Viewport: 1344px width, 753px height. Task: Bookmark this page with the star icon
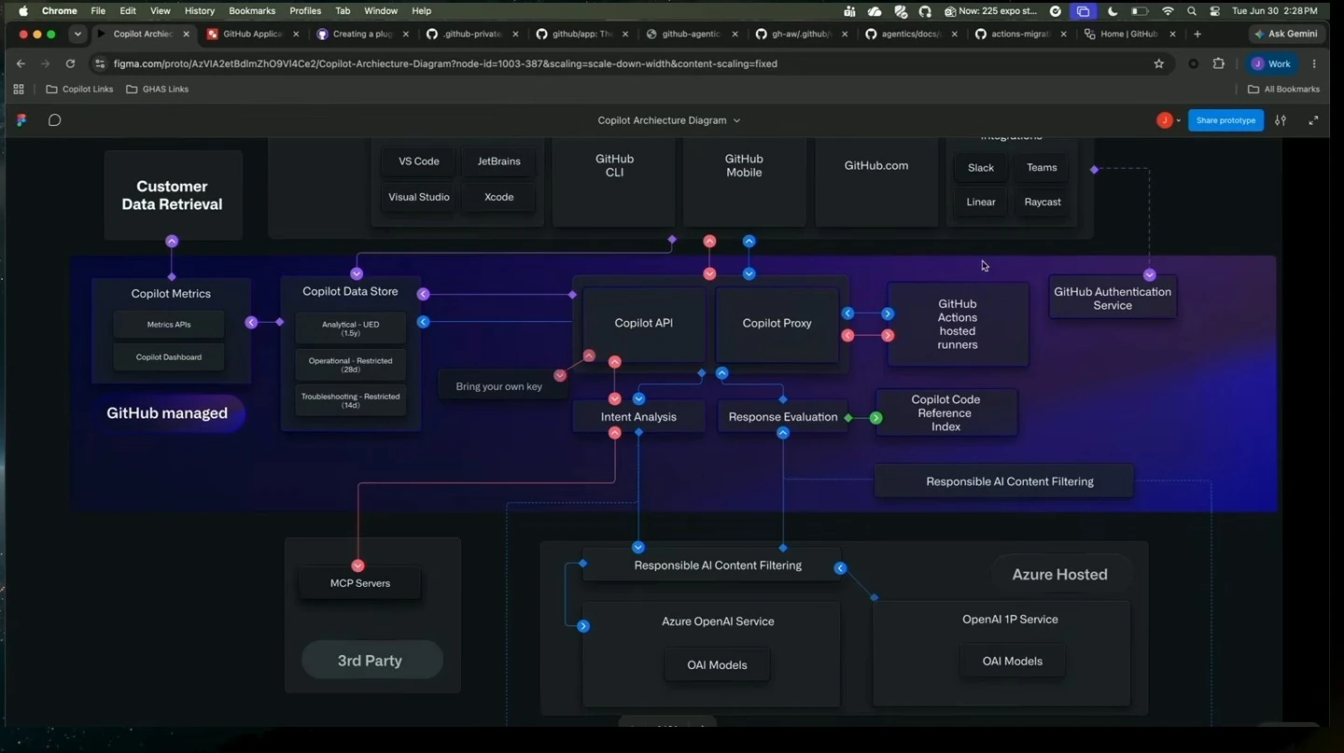click(x=1159, y=63)
